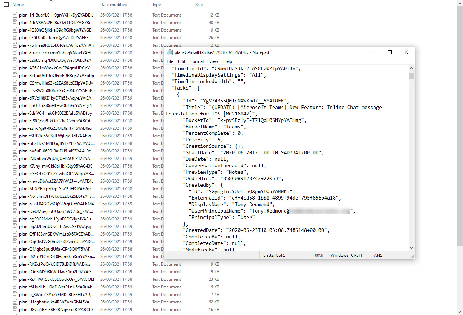
Task: Toggle the select-all checkbox in header
Action: pos(6,5)
